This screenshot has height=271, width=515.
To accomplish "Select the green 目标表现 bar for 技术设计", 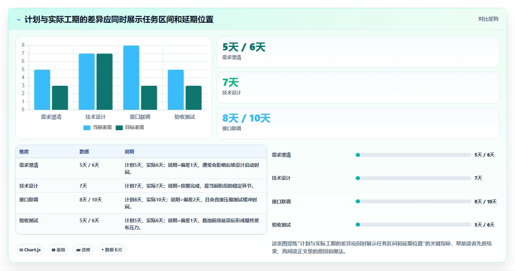I will point(105,81).
